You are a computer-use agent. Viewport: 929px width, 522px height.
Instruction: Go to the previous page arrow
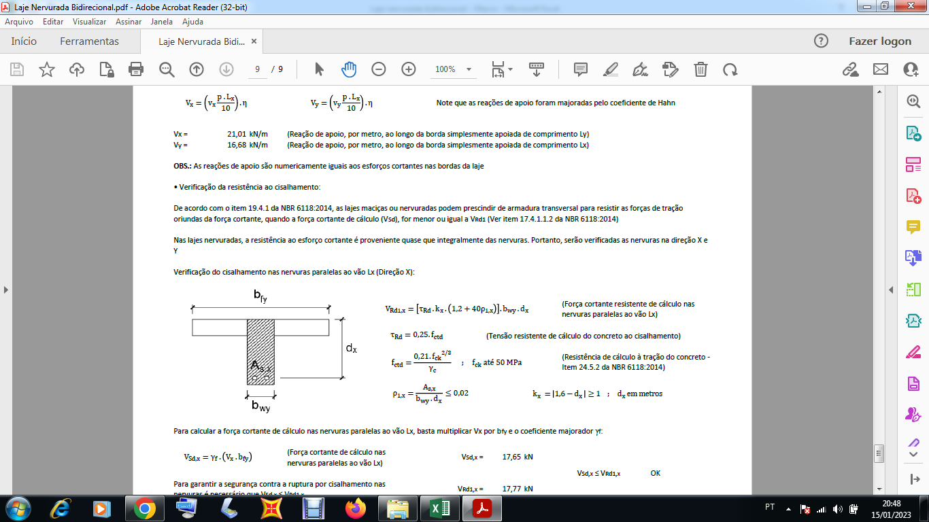point(197,69)
